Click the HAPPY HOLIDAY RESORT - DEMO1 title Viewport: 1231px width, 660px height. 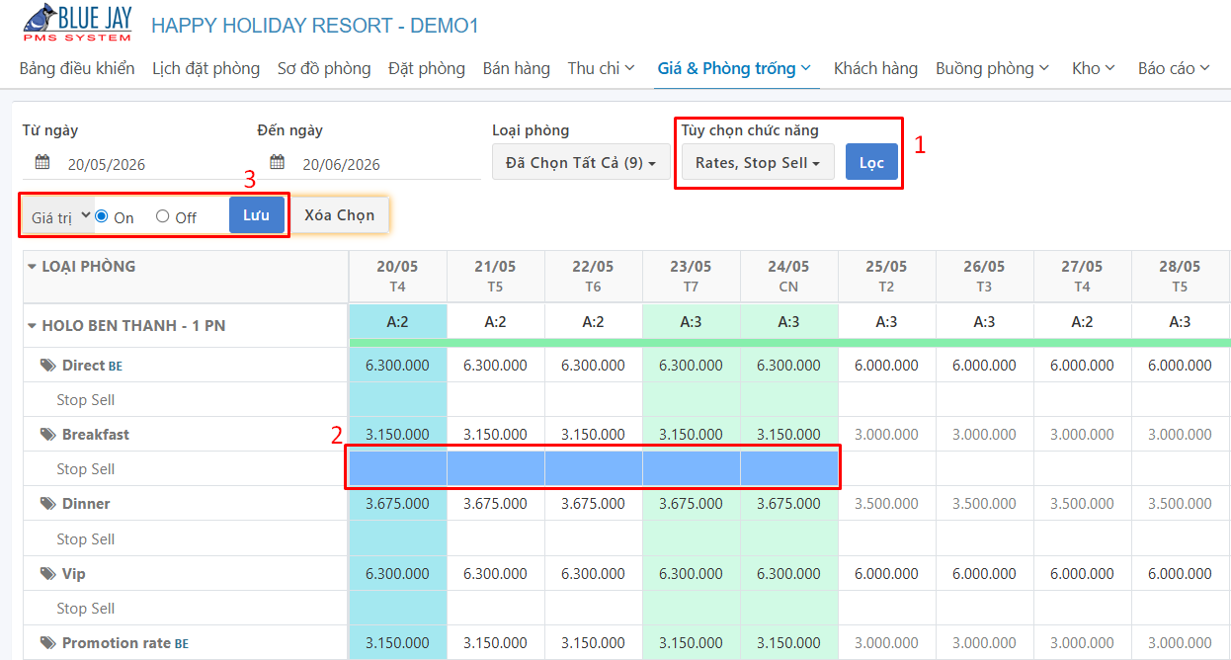(x=315, y=26)
